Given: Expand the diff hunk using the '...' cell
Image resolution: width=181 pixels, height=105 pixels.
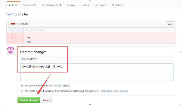Looking at the screenshot, I should click(11, 30).
